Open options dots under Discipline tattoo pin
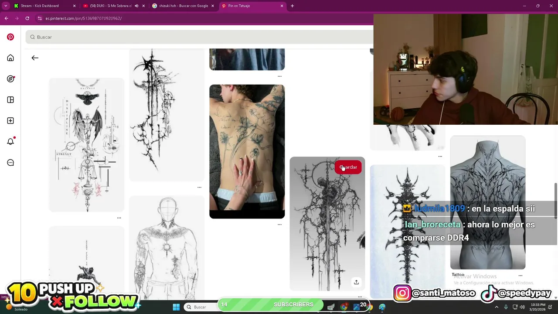 tap(119, 218)
